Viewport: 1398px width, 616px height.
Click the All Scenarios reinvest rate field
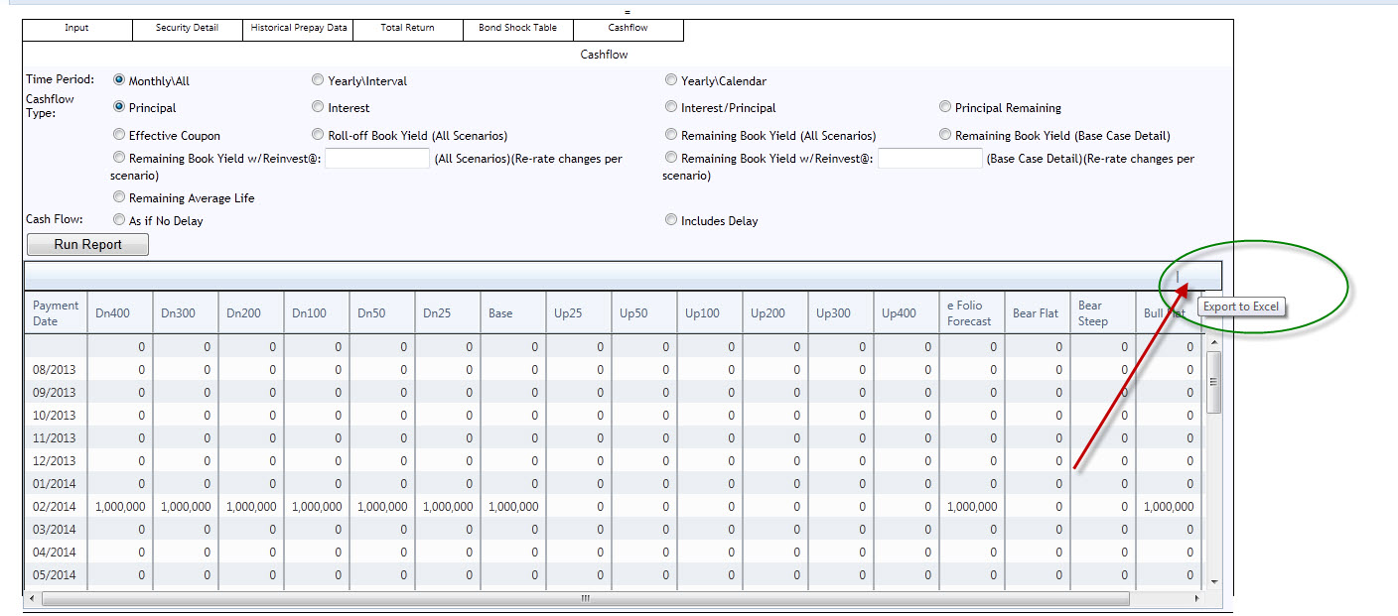pos(377,159)
